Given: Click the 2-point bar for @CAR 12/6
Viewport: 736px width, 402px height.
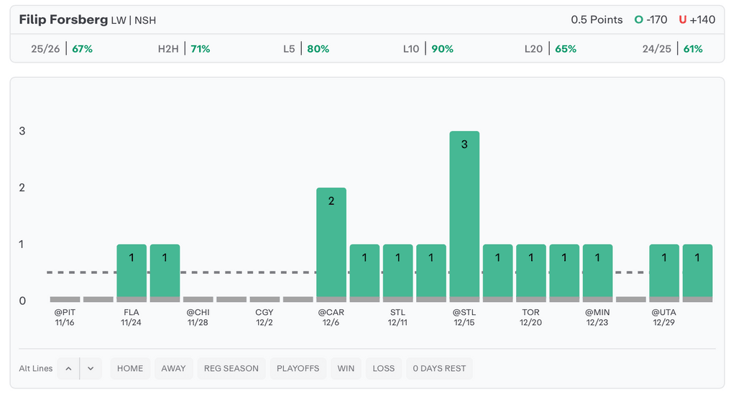Looking at the screenshot, I should click(331, 245).
